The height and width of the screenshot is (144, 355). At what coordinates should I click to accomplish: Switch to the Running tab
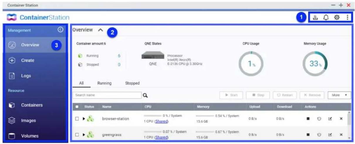pos(104,83)
